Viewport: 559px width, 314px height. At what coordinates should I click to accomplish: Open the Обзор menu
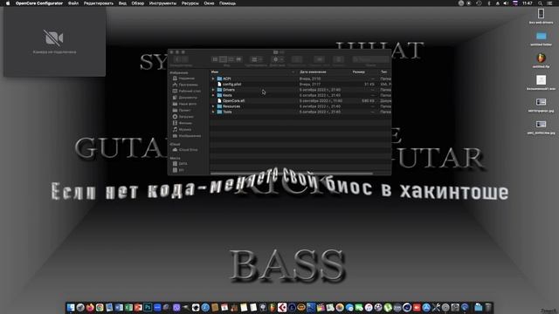pos(138,3)
